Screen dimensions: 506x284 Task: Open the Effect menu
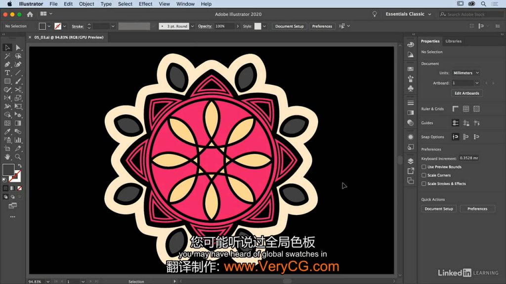click(x=145, y=4)
